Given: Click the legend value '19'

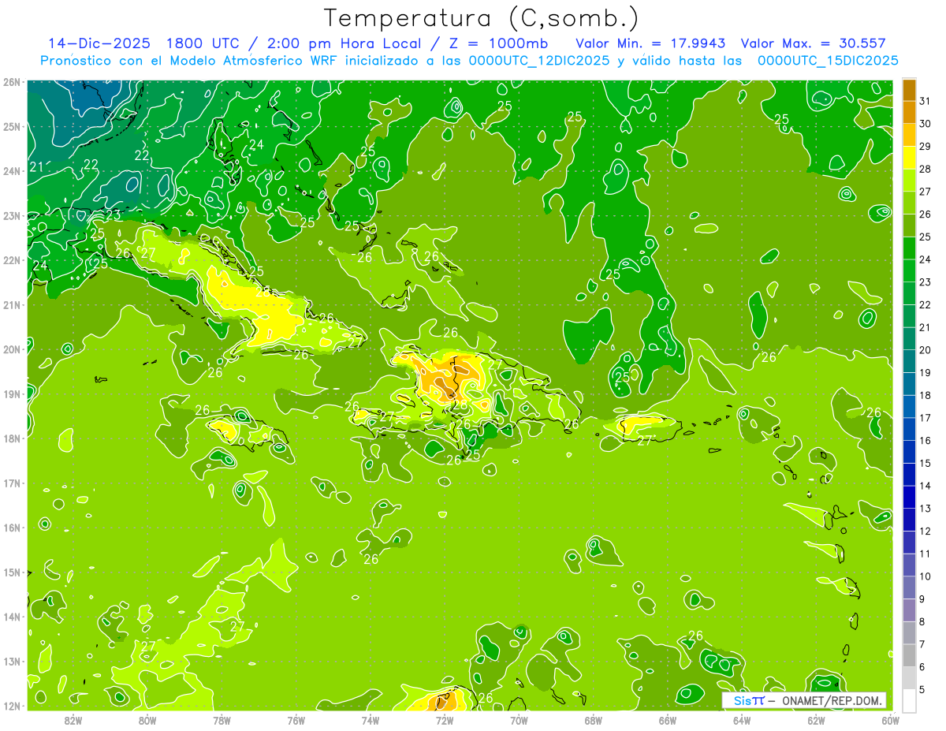Looking at the screenshot, I should (926, 372).
